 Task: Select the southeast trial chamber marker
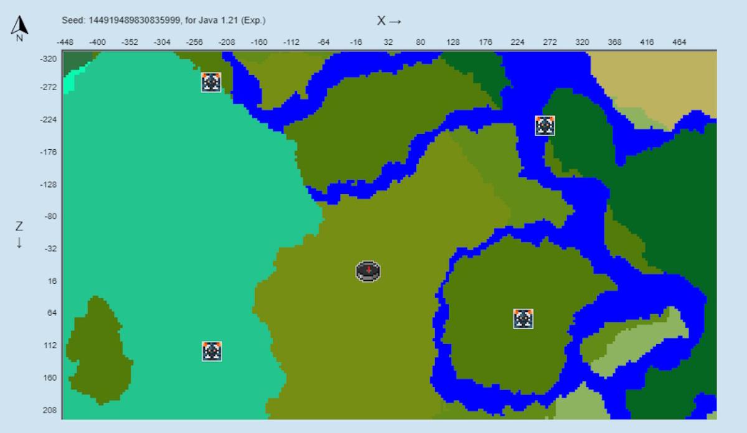523,319
